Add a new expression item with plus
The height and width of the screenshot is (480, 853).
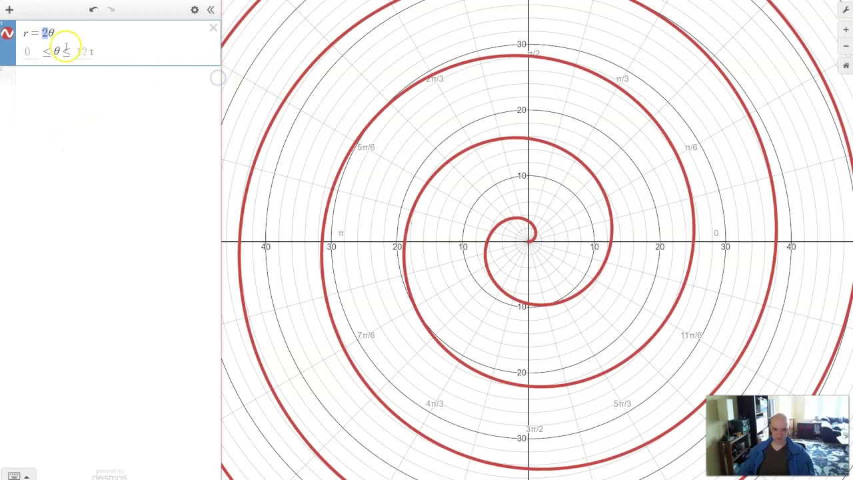point(9,10)
